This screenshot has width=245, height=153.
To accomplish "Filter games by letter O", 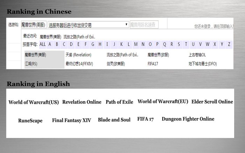I will coord(150,44).
